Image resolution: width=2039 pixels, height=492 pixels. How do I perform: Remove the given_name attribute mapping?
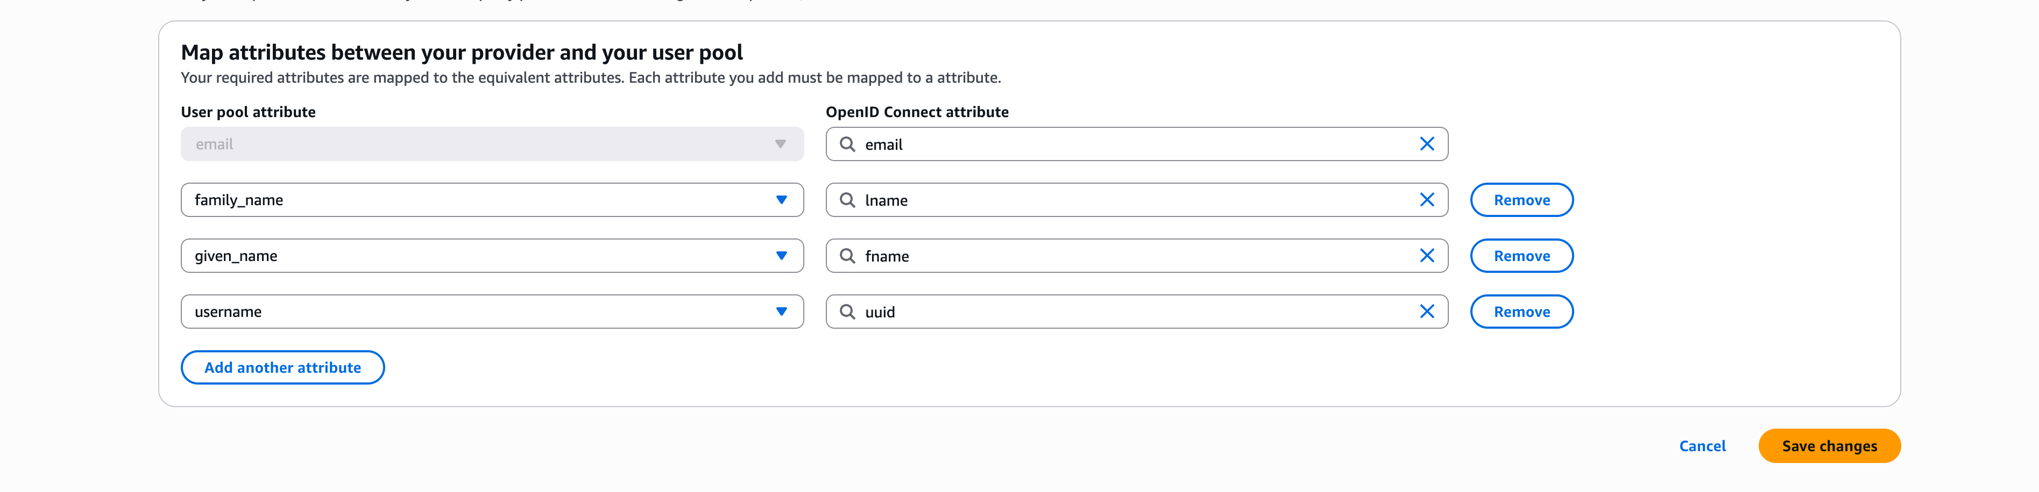1521,255
